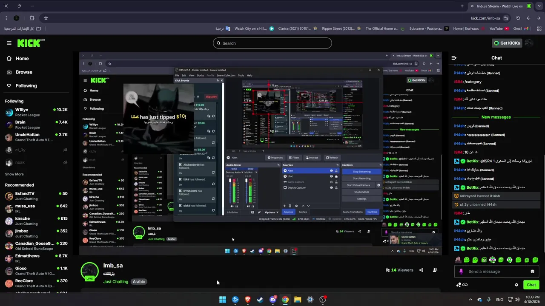Open the browser profile avatar
This screenshot has width=545, height=306.
click(17, 18)
